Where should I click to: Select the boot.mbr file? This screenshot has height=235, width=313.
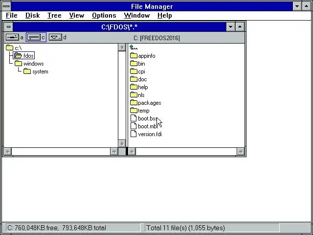coord(144,126)
